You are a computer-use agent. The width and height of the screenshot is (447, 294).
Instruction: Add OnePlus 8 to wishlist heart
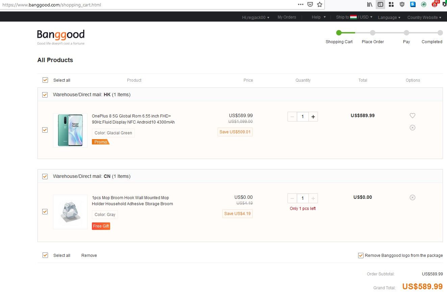tap(413, 115)
